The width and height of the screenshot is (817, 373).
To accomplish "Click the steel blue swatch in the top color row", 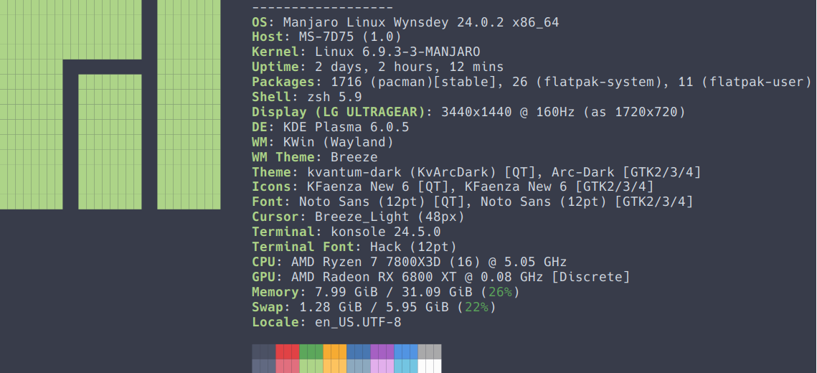I will click(x=359, y=351).
